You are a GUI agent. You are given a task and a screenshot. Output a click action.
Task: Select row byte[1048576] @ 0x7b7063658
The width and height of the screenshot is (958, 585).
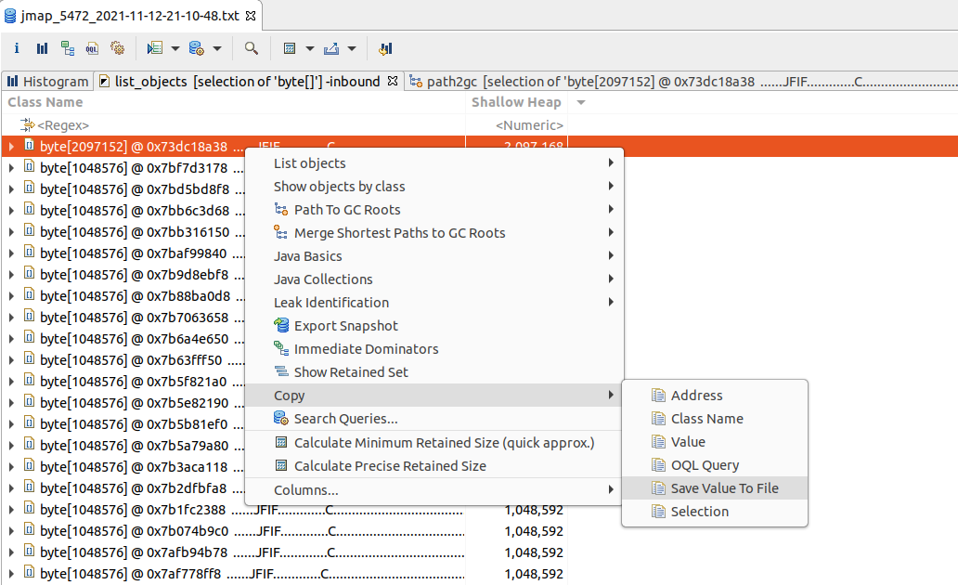[x=134, y=318]
